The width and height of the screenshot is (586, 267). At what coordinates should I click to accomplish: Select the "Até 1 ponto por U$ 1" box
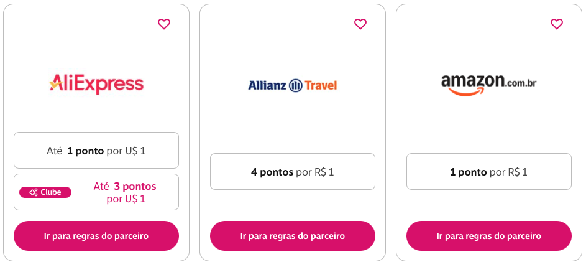click(96, 151)
